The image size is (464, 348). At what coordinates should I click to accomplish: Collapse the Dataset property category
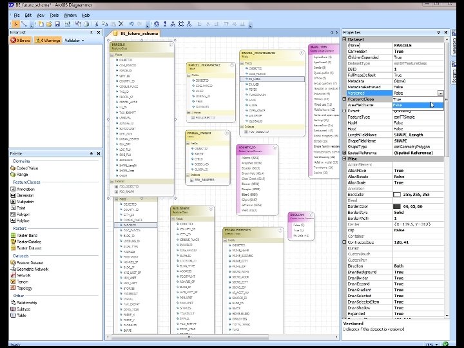click(344, 39)
